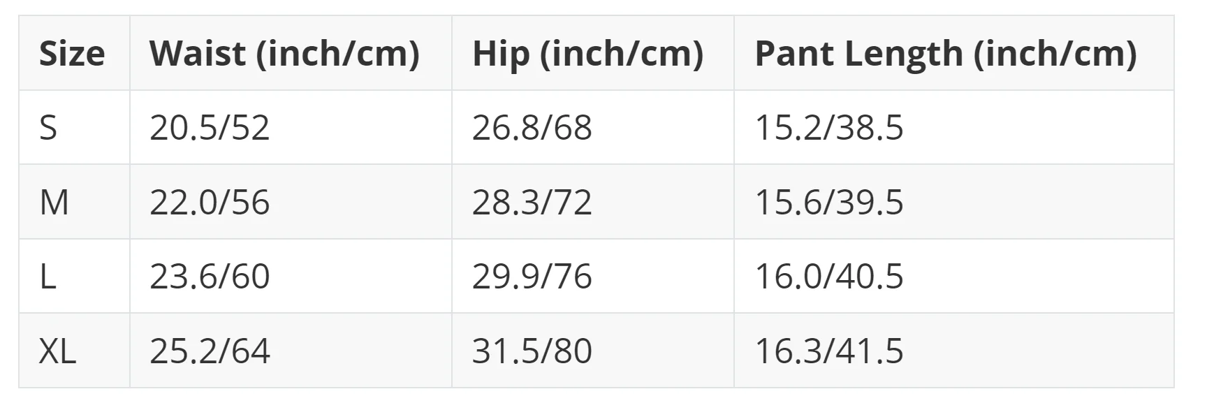Select the S size cell
The height and width of the screenshot is (410, 1214).
[48, 128]
